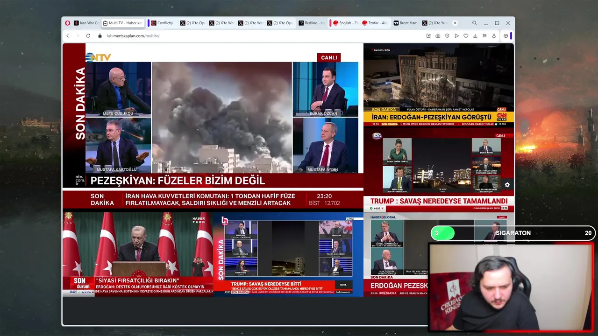Go back to the previous page
The height and width of the screenshot is (336, 598).
point(67,36)
